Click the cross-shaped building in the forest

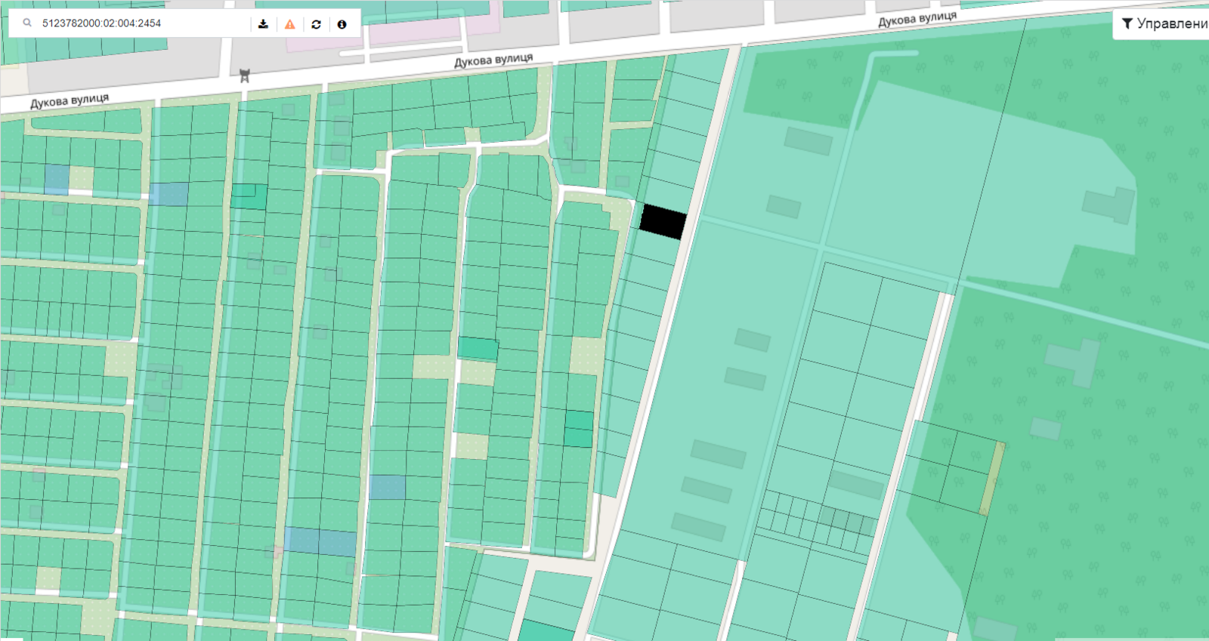[1073, 360]
